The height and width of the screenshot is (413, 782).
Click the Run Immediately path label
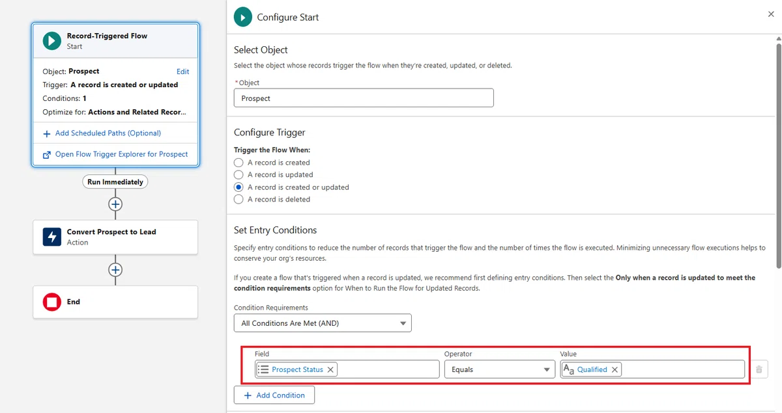115,182
